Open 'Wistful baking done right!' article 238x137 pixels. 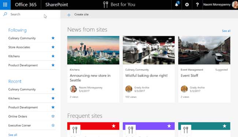pyautogui.click(x=146, y=76)
